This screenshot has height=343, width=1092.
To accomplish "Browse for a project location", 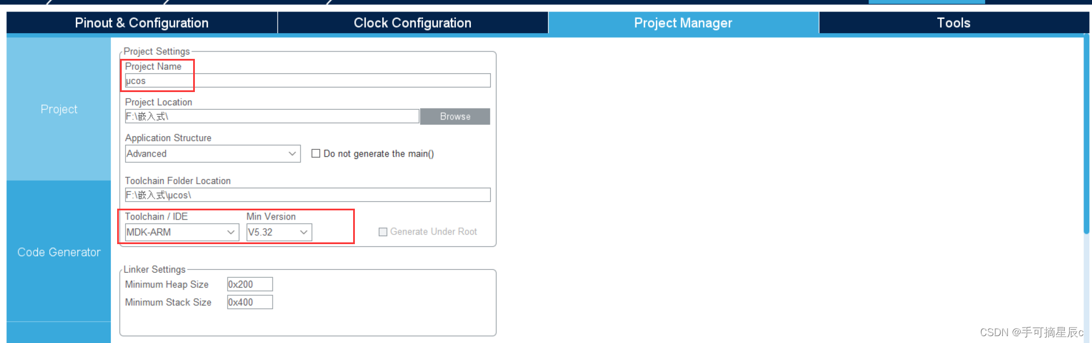I will 455,117.
